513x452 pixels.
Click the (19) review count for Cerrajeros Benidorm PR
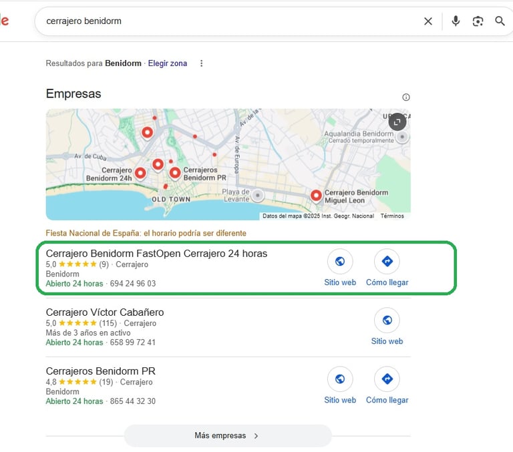coord(106,382)
